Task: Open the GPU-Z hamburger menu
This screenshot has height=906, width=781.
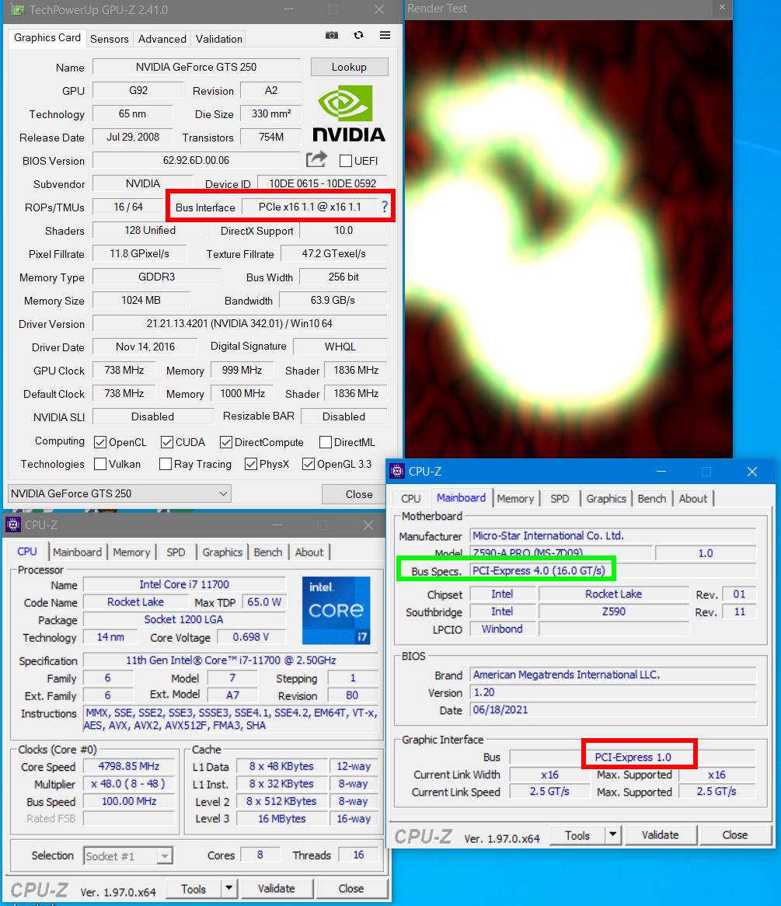Action: click(x=385, y=35)
